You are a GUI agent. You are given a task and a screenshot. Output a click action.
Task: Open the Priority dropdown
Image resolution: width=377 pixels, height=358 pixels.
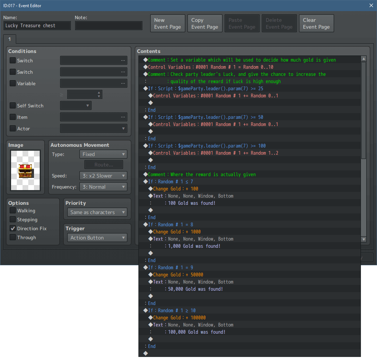[x=97, y=212]
